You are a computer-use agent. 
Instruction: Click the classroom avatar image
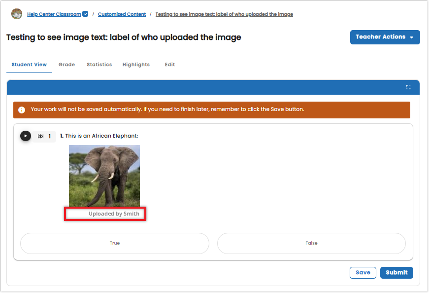pos(17,14)
